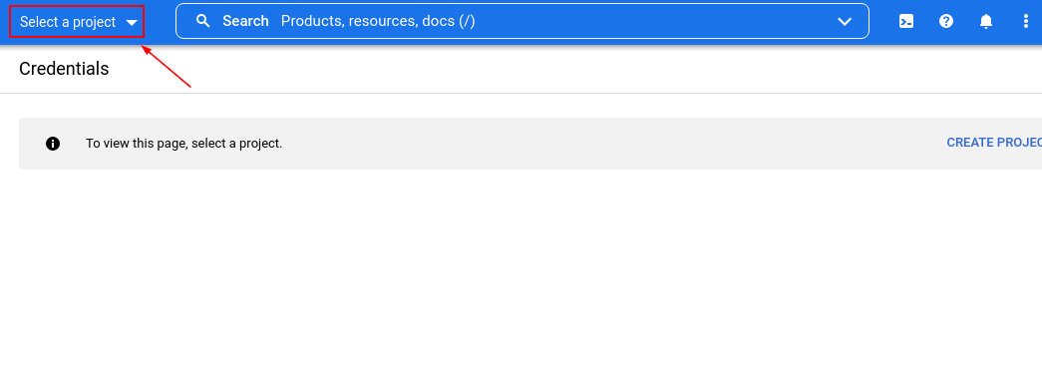Open the Help question mark icon

946,21
